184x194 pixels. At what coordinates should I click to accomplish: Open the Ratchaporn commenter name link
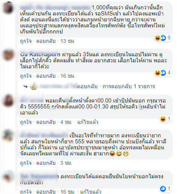(40, 54)
